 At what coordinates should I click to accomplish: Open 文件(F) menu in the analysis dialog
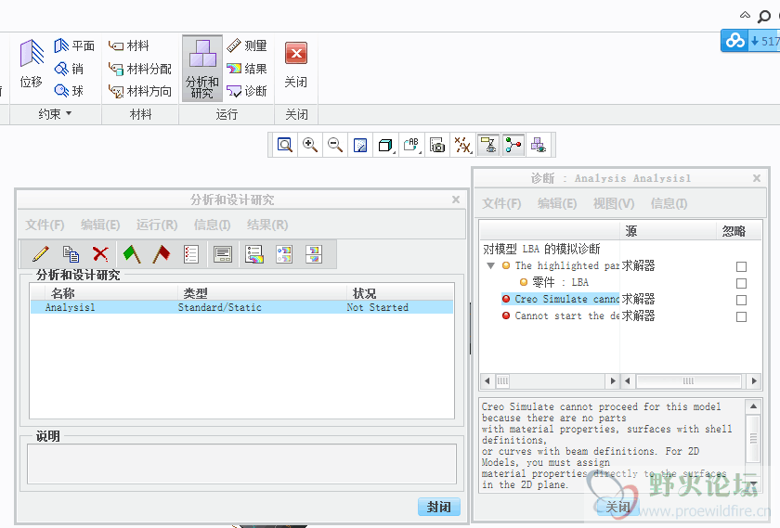coord(45,225)
